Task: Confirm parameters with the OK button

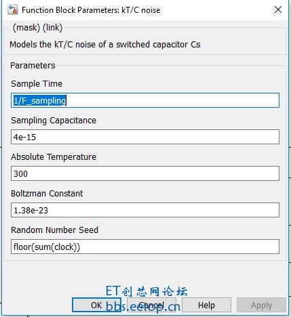Action: click(x=96, y=305)
